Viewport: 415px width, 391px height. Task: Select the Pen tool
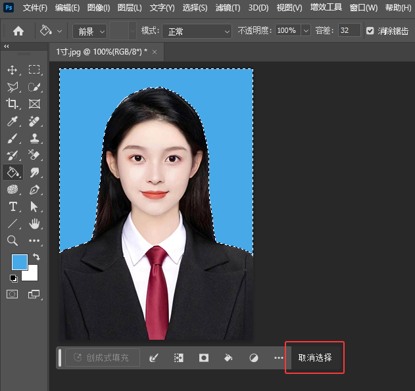34,189
